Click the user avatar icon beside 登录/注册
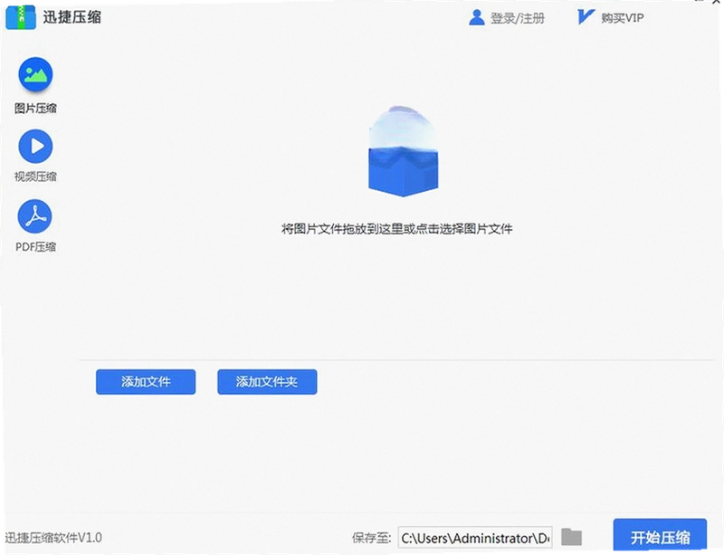 coord(476,18)
